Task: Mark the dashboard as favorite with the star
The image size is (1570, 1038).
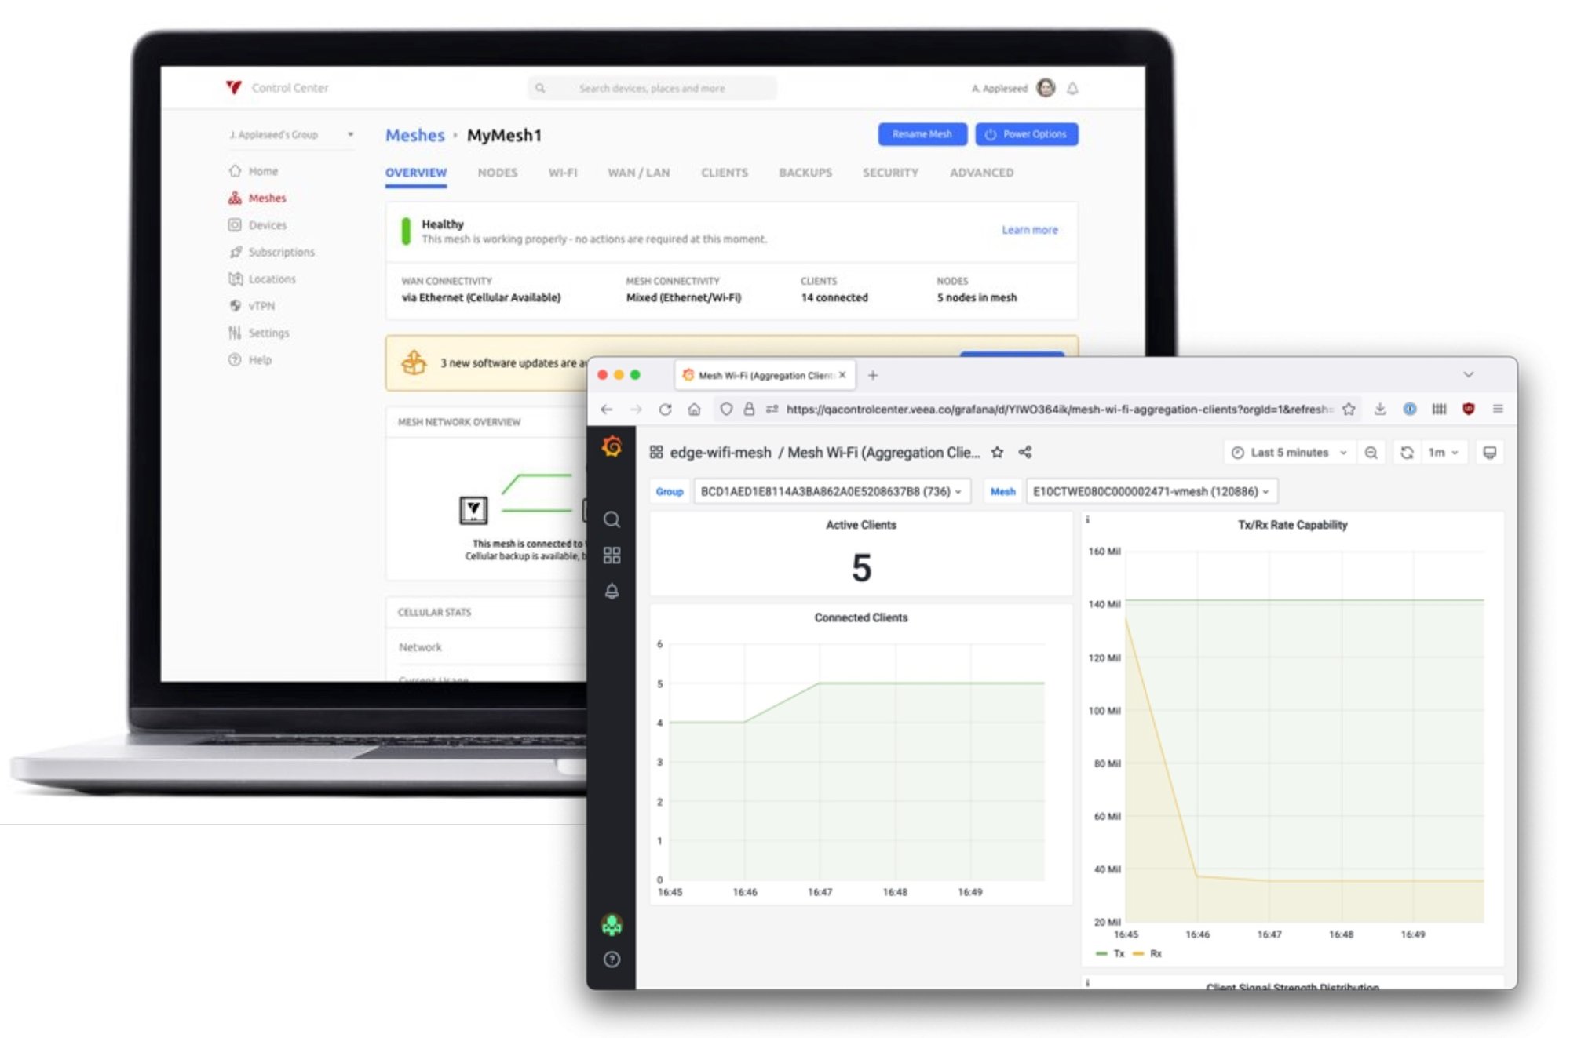Action: (x=998, y=452)
